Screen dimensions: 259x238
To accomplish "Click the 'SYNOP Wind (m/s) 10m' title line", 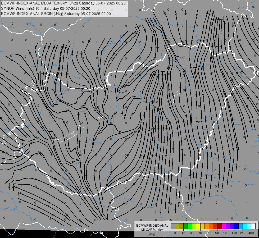I will pyautogui.click(x=22, y=8).
